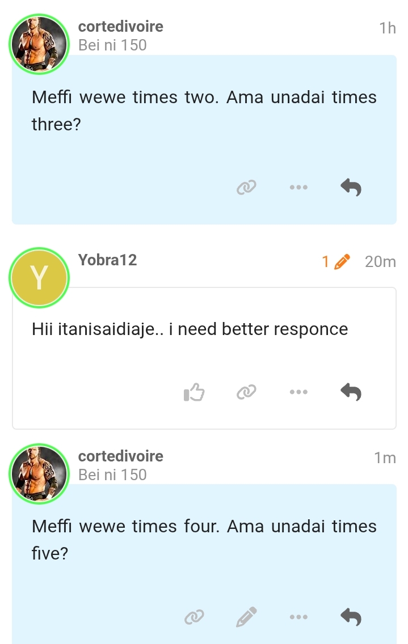The image size is (408, 644).
Task: Open cortedivoire username on the 1h post
Action: pyautogui.click(x=120, y=27)
